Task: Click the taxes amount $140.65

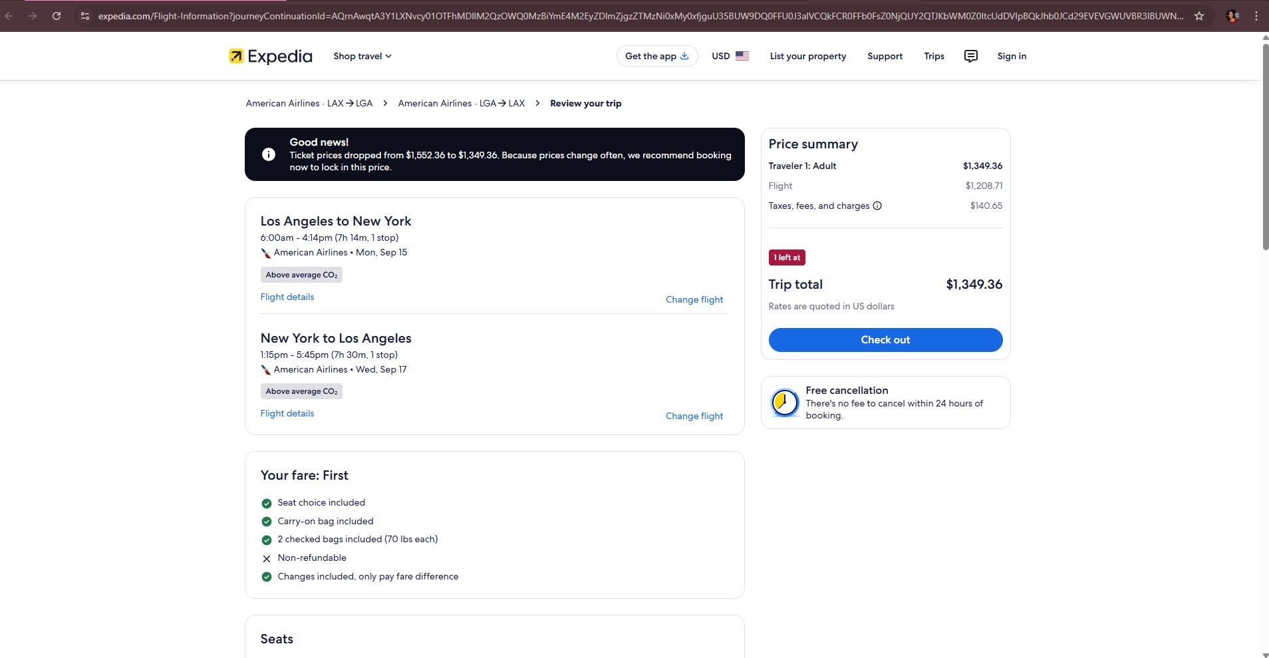Action: coord(986,206)
